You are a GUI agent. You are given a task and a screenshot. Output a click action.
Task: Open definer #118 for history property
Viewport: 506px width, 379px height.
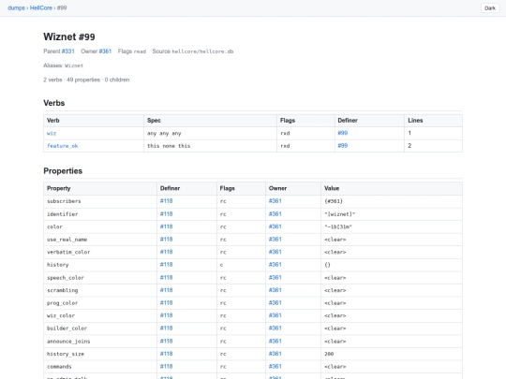tap(166, 264)
